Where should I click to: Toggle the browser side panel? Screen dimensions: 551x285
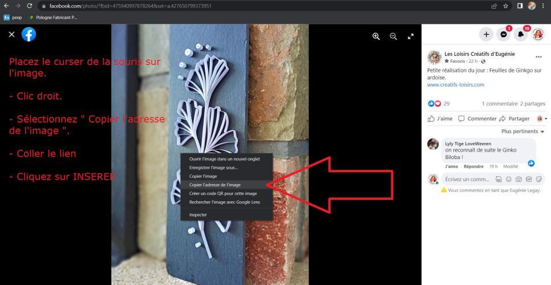[x=520, y=6]
